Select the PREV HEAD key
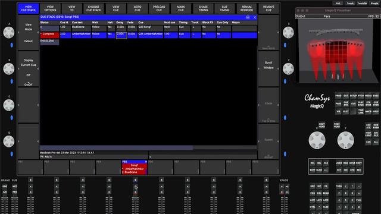 [x=337, y=125]
